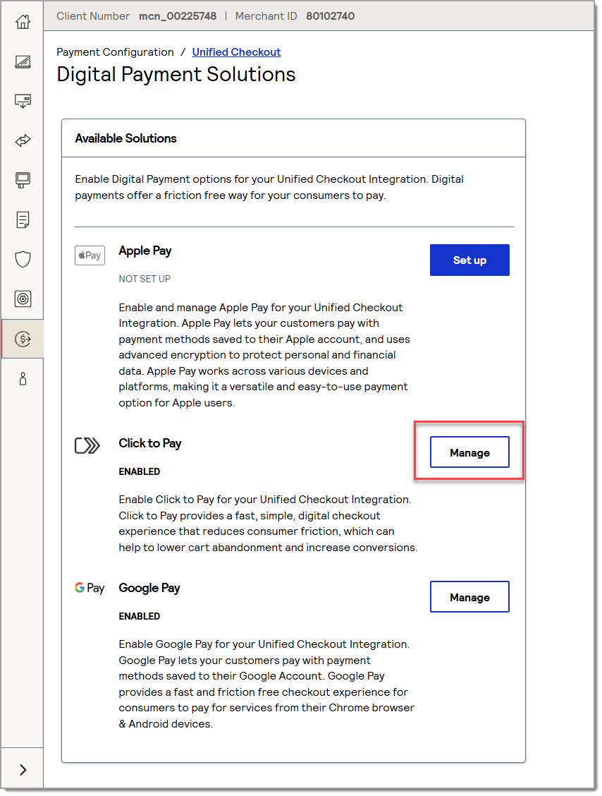Viewport: 602px width, 796px height.
Task: Open the person icon in sidebar
Action: 23,379
